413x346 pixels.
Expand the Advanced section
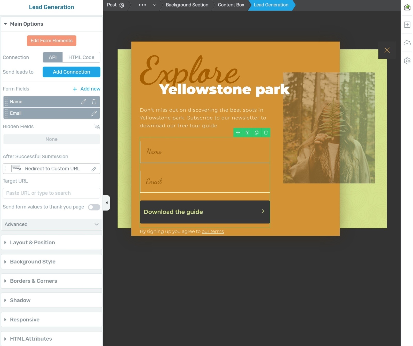pos(51,224)
